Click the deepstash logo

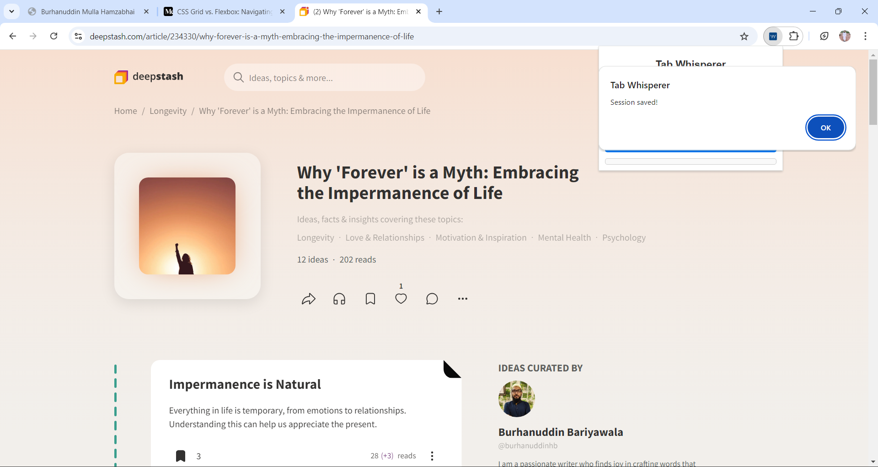click(149, 77)
